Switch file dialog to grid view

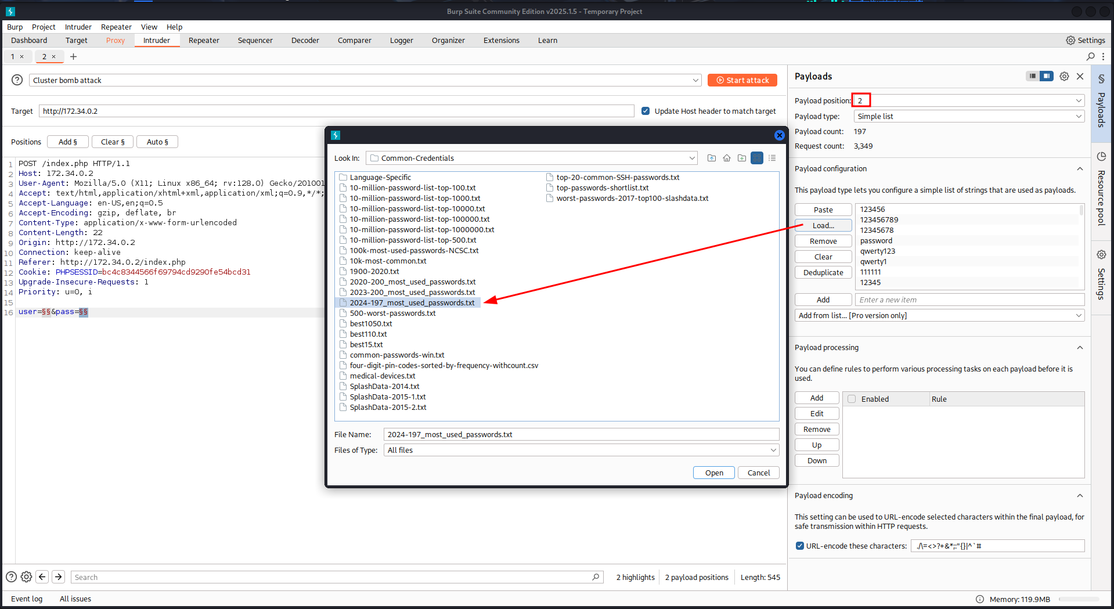[757, 158]
